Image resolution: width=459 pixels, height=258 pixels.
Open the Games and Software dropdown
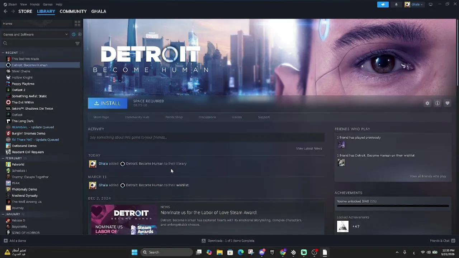point(35,34)
